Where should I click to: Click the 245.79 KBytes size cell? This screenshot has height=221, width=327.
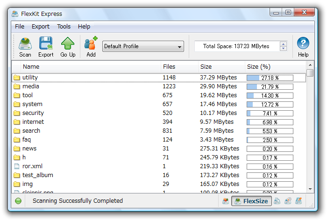(x=220, y=157)
